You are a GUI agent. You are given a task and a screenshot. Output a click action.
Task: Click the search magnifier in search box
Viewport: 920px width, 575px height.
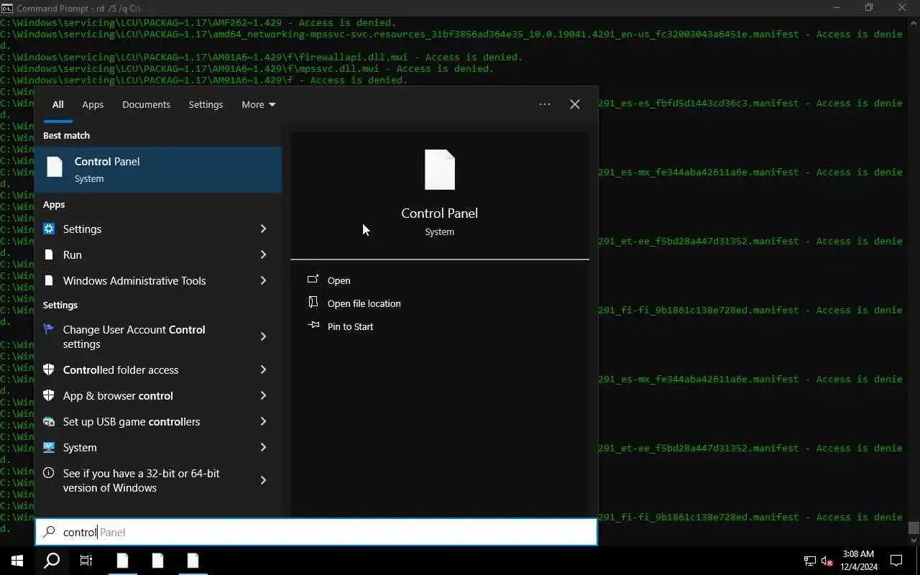[50, 532]
